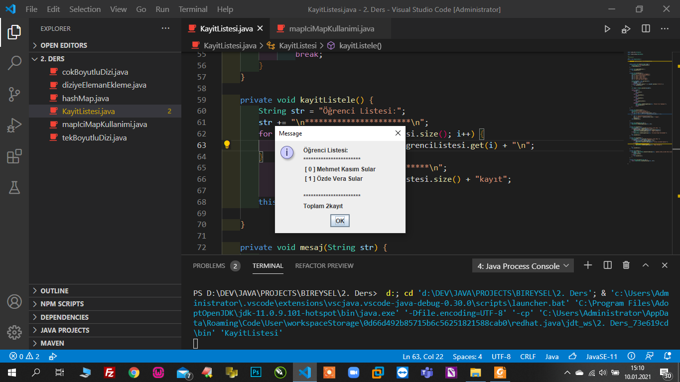Split the terminal panel

(607, 265)
